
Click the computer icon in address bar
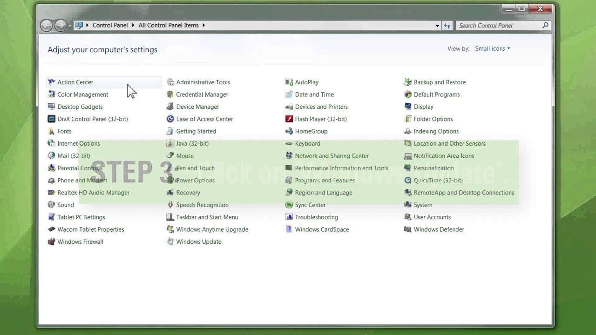click(x=79, y=26)
